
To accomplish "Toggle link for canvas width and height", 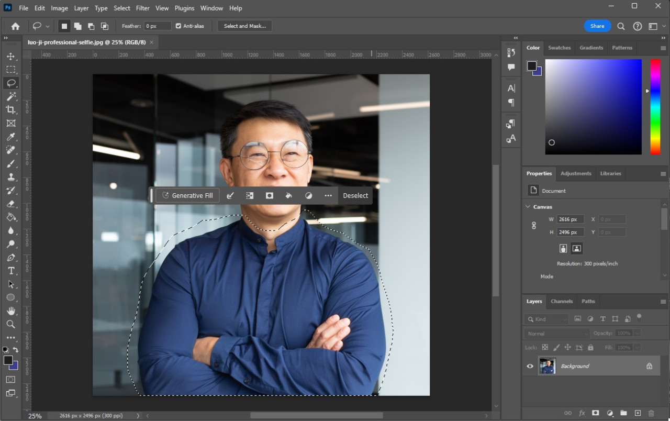I will click(x=534, y=226).
